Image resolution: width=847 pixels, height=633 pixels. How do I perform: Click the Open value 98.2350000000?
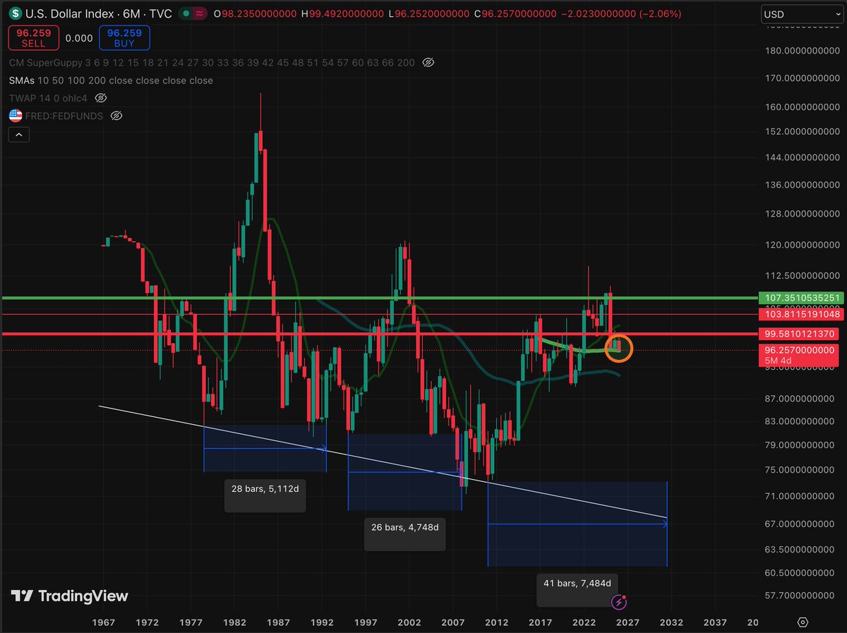[258, 13]
